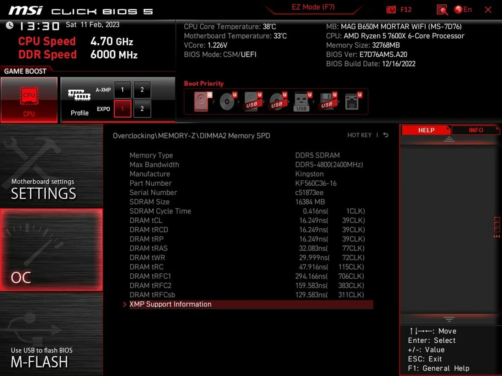The width and height of the screenshot is (502, 376).
Task: Select the USB key boot device icon
Action: tap(303, 102)
